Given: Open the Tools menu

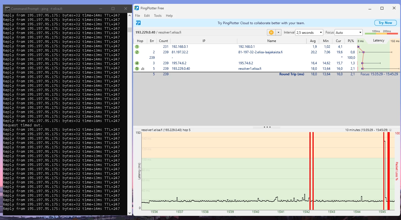Looking at the screenshot, I should (158, 16).
